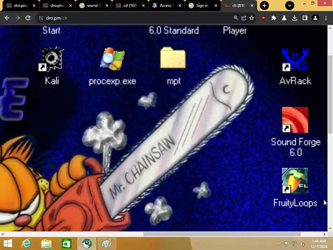Launch Internet Explorer from taskbar
The height and width of the screenshot is (250, 333).
coord(27,243)
